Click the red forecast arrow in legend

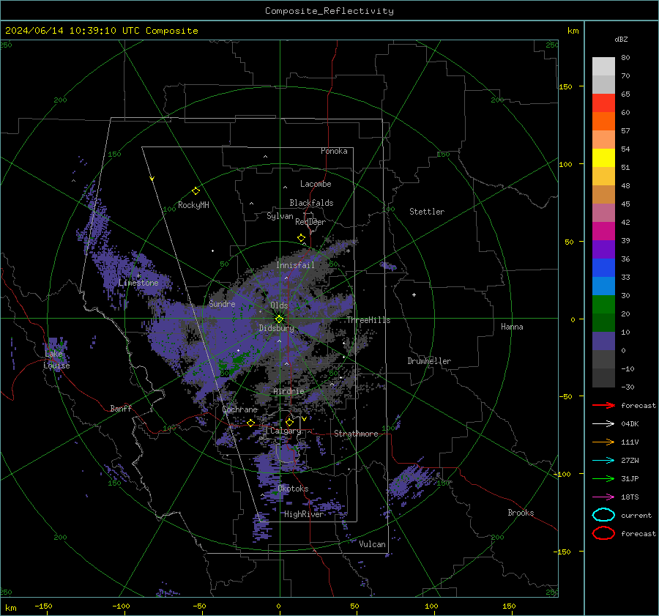point(603,405)
